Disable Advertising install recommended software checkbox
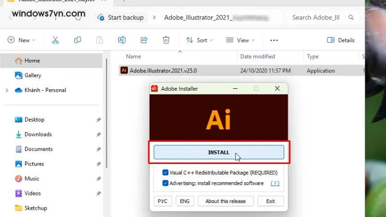Image resolution: width=386 pixels, height=217 pixels. click(x=165, y=183)
